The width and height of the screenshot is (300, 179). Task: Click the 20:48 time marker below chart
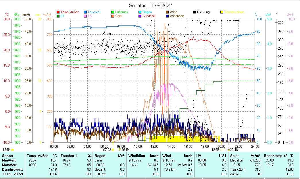click(x=234, y=149)
